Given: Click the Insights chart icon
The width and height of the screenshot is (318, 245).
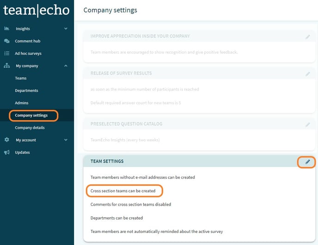Looking at the screenshot, I should pyautogui.click(x=7, y=29).
